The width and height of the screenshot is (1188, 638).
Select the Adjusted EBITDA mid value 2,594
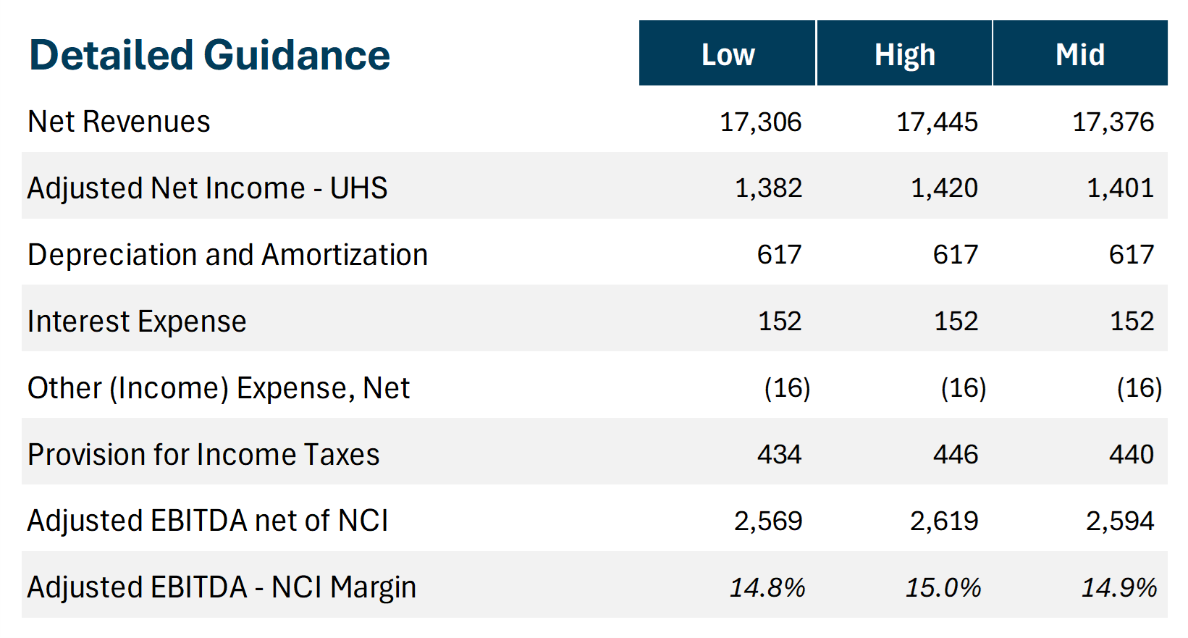pyautogui.click(x=1120, y=521)
